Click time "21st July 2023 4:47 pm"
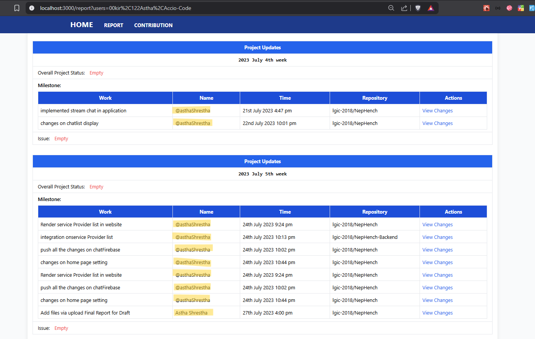 tap(267, 111)
